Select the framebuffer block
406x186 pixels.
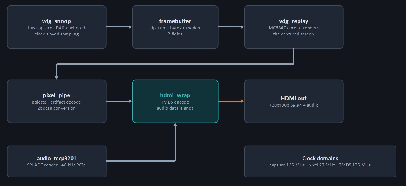pos(175,27)
